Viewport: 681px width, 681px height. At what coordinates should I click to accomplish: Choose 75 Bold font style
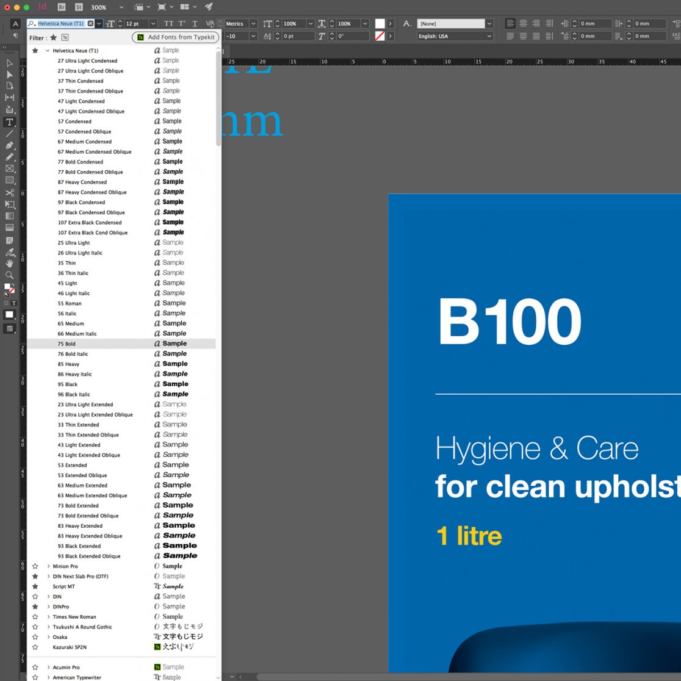(x=67, y=344)
